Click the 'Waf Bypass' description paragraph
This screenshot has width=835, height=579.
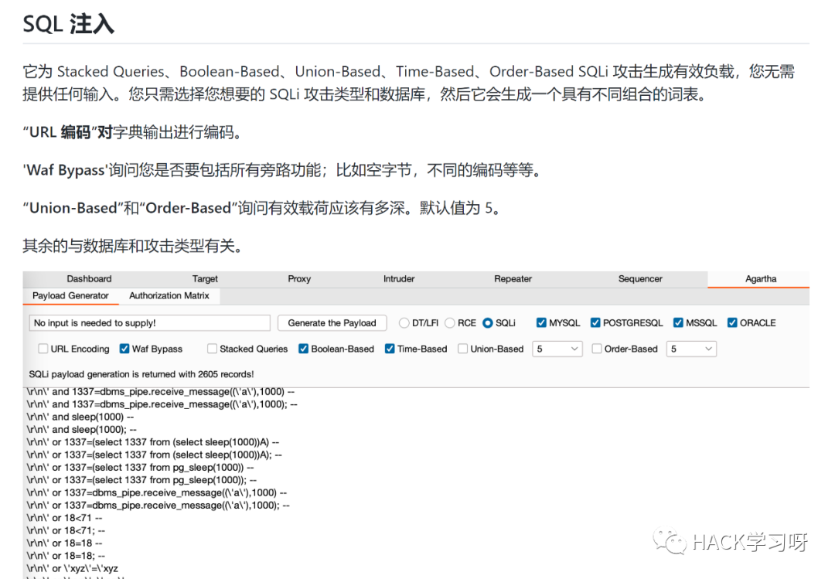click(283, 170)
